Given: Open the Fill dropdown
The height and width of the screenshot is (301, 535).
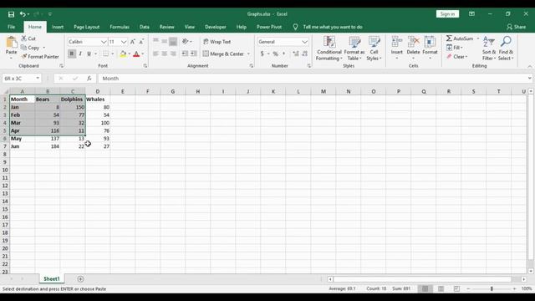Looking at the screenshot, I should click(455, 48).
